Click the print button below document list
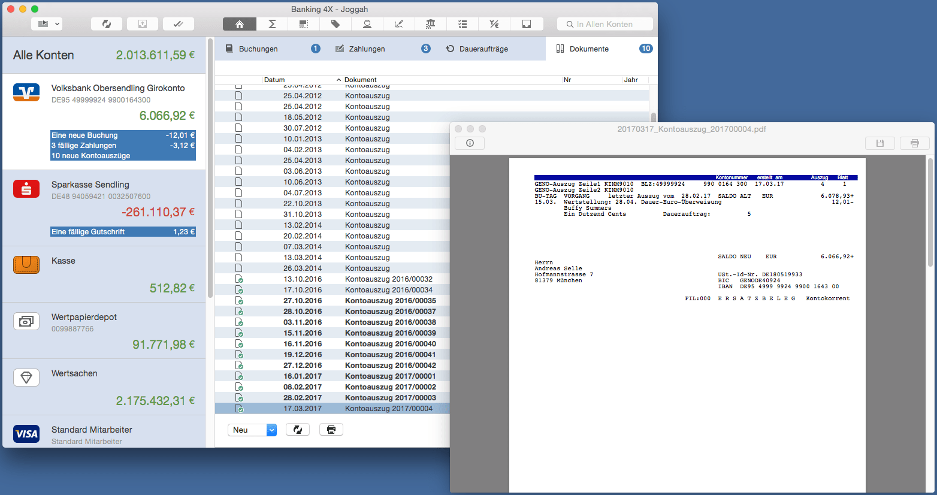The width and height of the screenshot is (937, 495). click(331, 430)
